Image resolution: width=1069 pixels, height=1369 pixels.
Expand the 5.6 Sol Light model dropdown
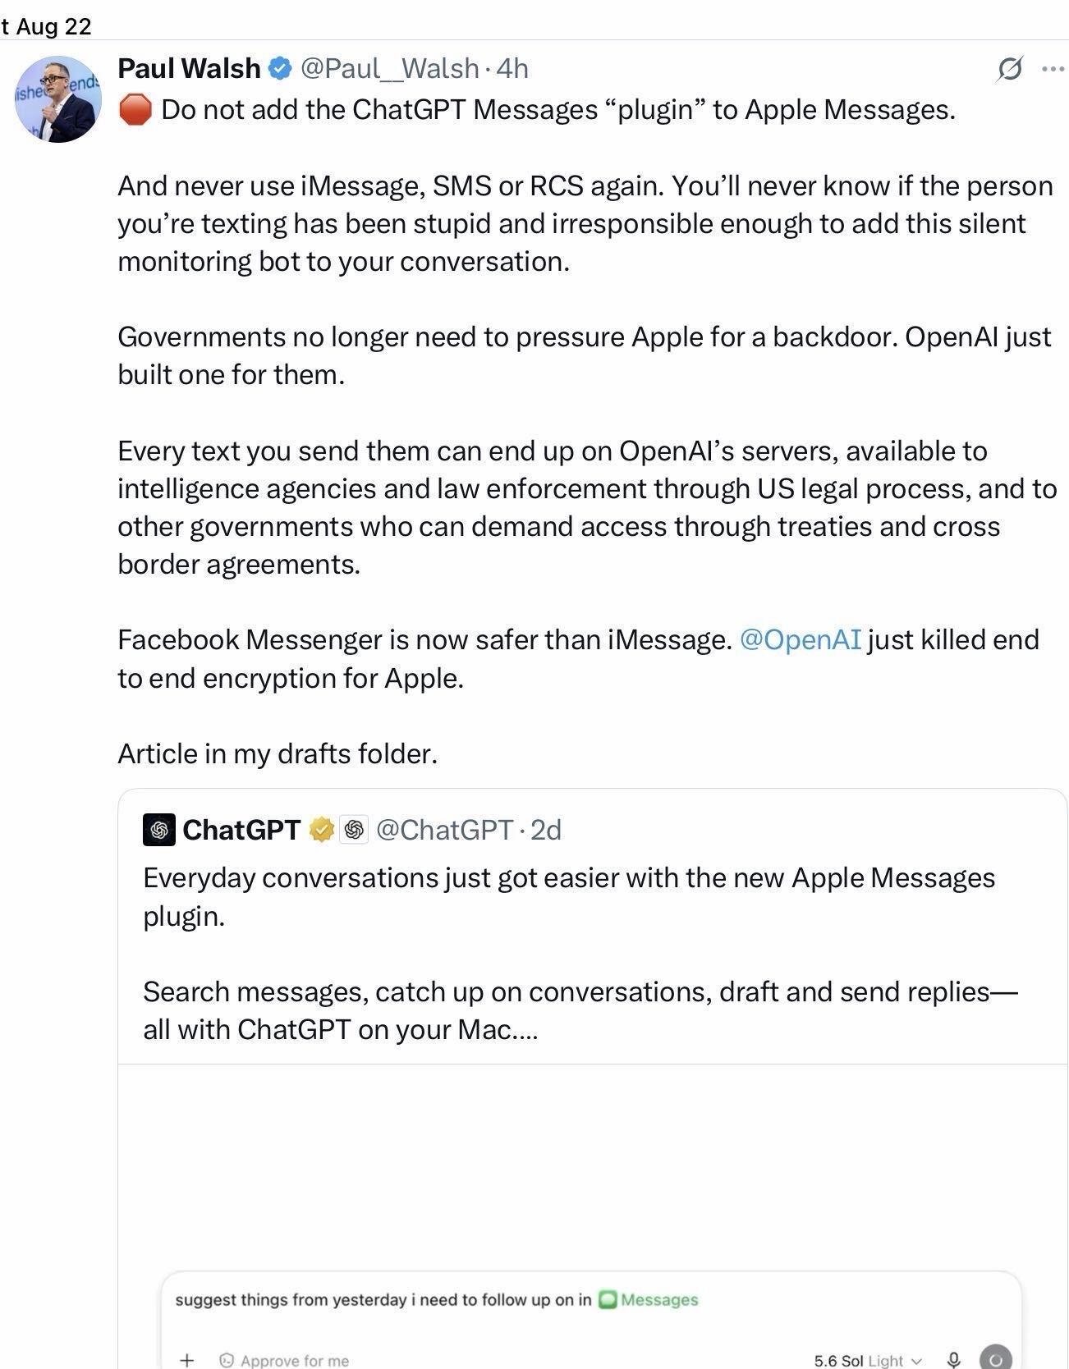pos(868,1360)
